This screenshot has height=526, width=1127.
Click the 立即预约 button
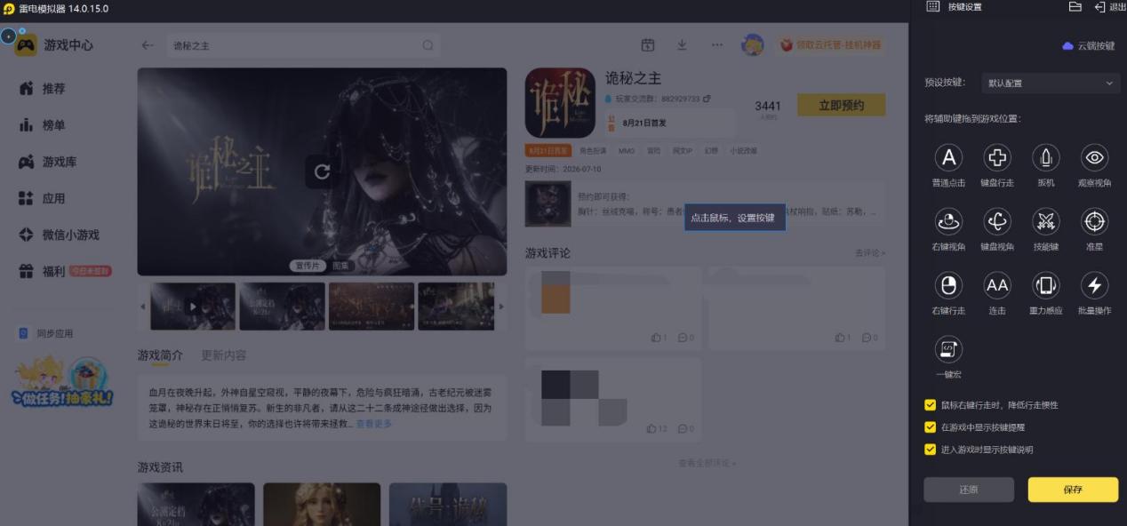click(841, 105)
